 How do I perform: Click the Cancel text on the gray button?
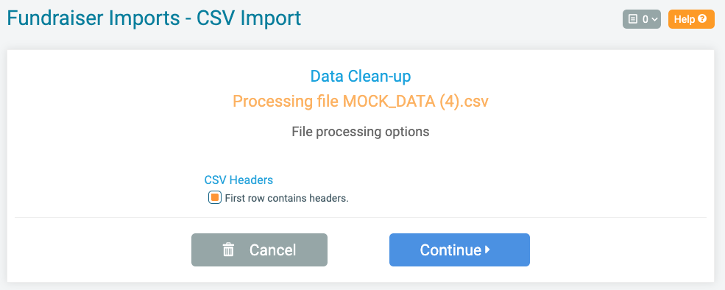(x=273, y=250)
